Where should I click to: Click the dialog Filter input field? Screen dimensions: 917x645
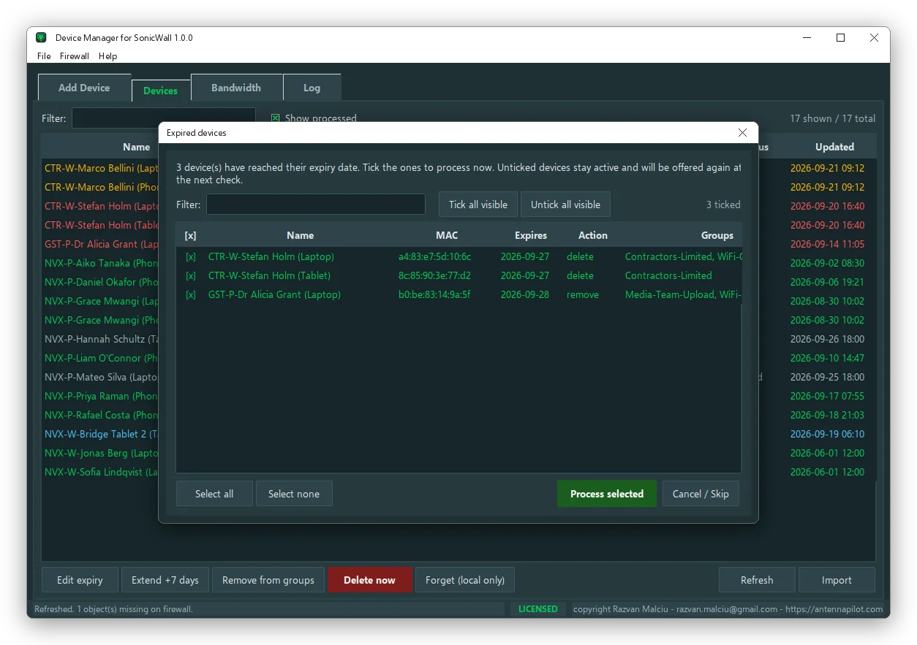[x=316, y=205]
